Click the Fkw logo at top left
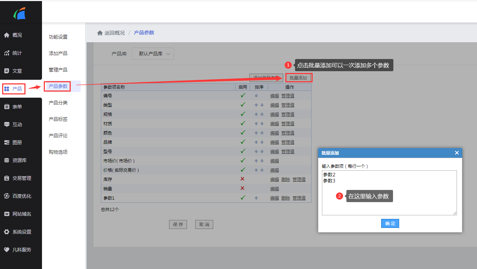The height and width of the screenshot is (269, 477). pos(20,14)
